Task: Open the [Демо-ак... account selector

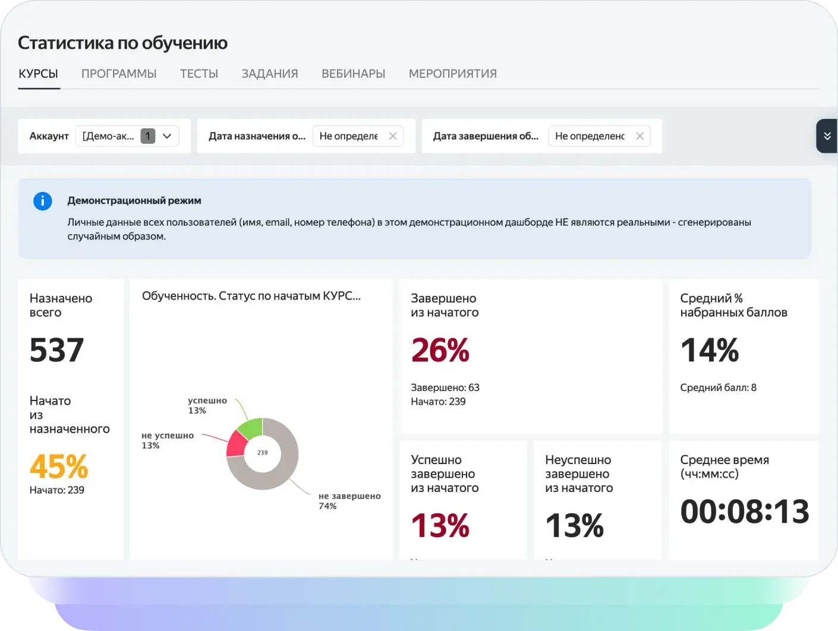Action: [x=127, y=136]
